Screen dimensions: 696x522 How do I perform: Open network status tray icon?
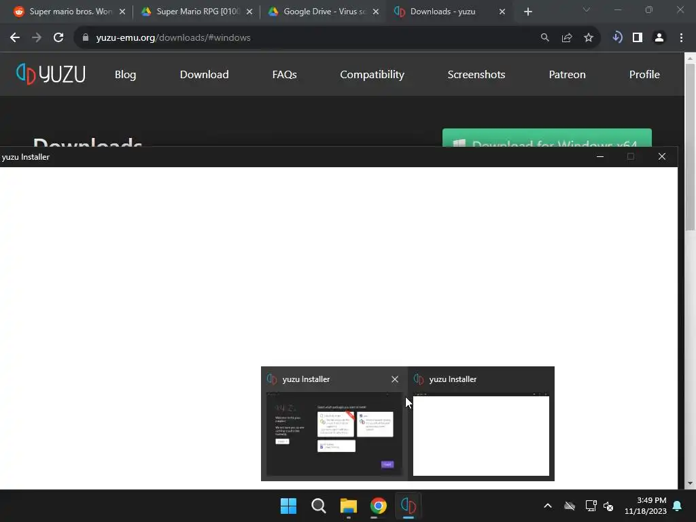[591, 506]
